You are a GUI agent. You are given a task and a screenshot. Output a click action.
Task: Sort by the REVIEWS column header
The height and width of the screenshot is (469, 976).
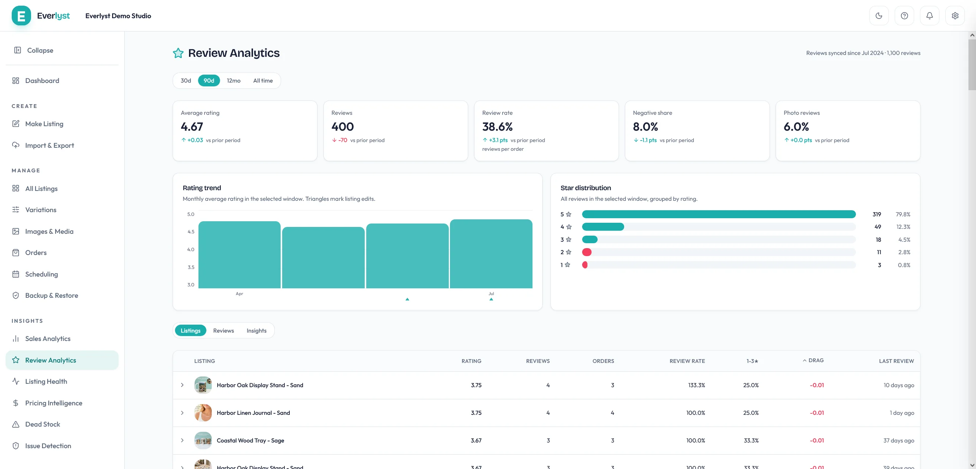[538, 361]
